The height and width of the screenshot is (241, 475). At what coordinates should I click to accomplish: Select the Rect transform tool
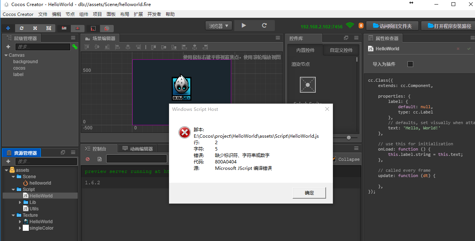(49, 28)
